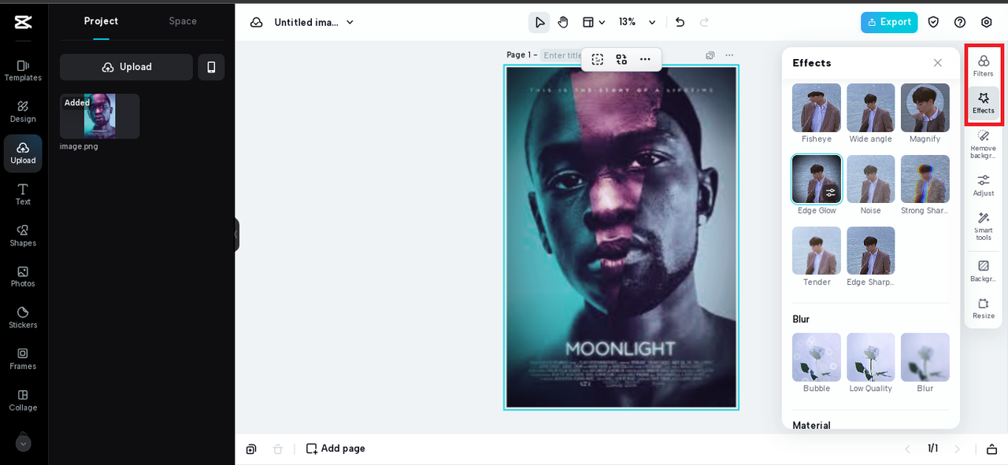Click the CapCut logo icon
Viewport: 1008px width, 465px height.
(x=24, y=22)
